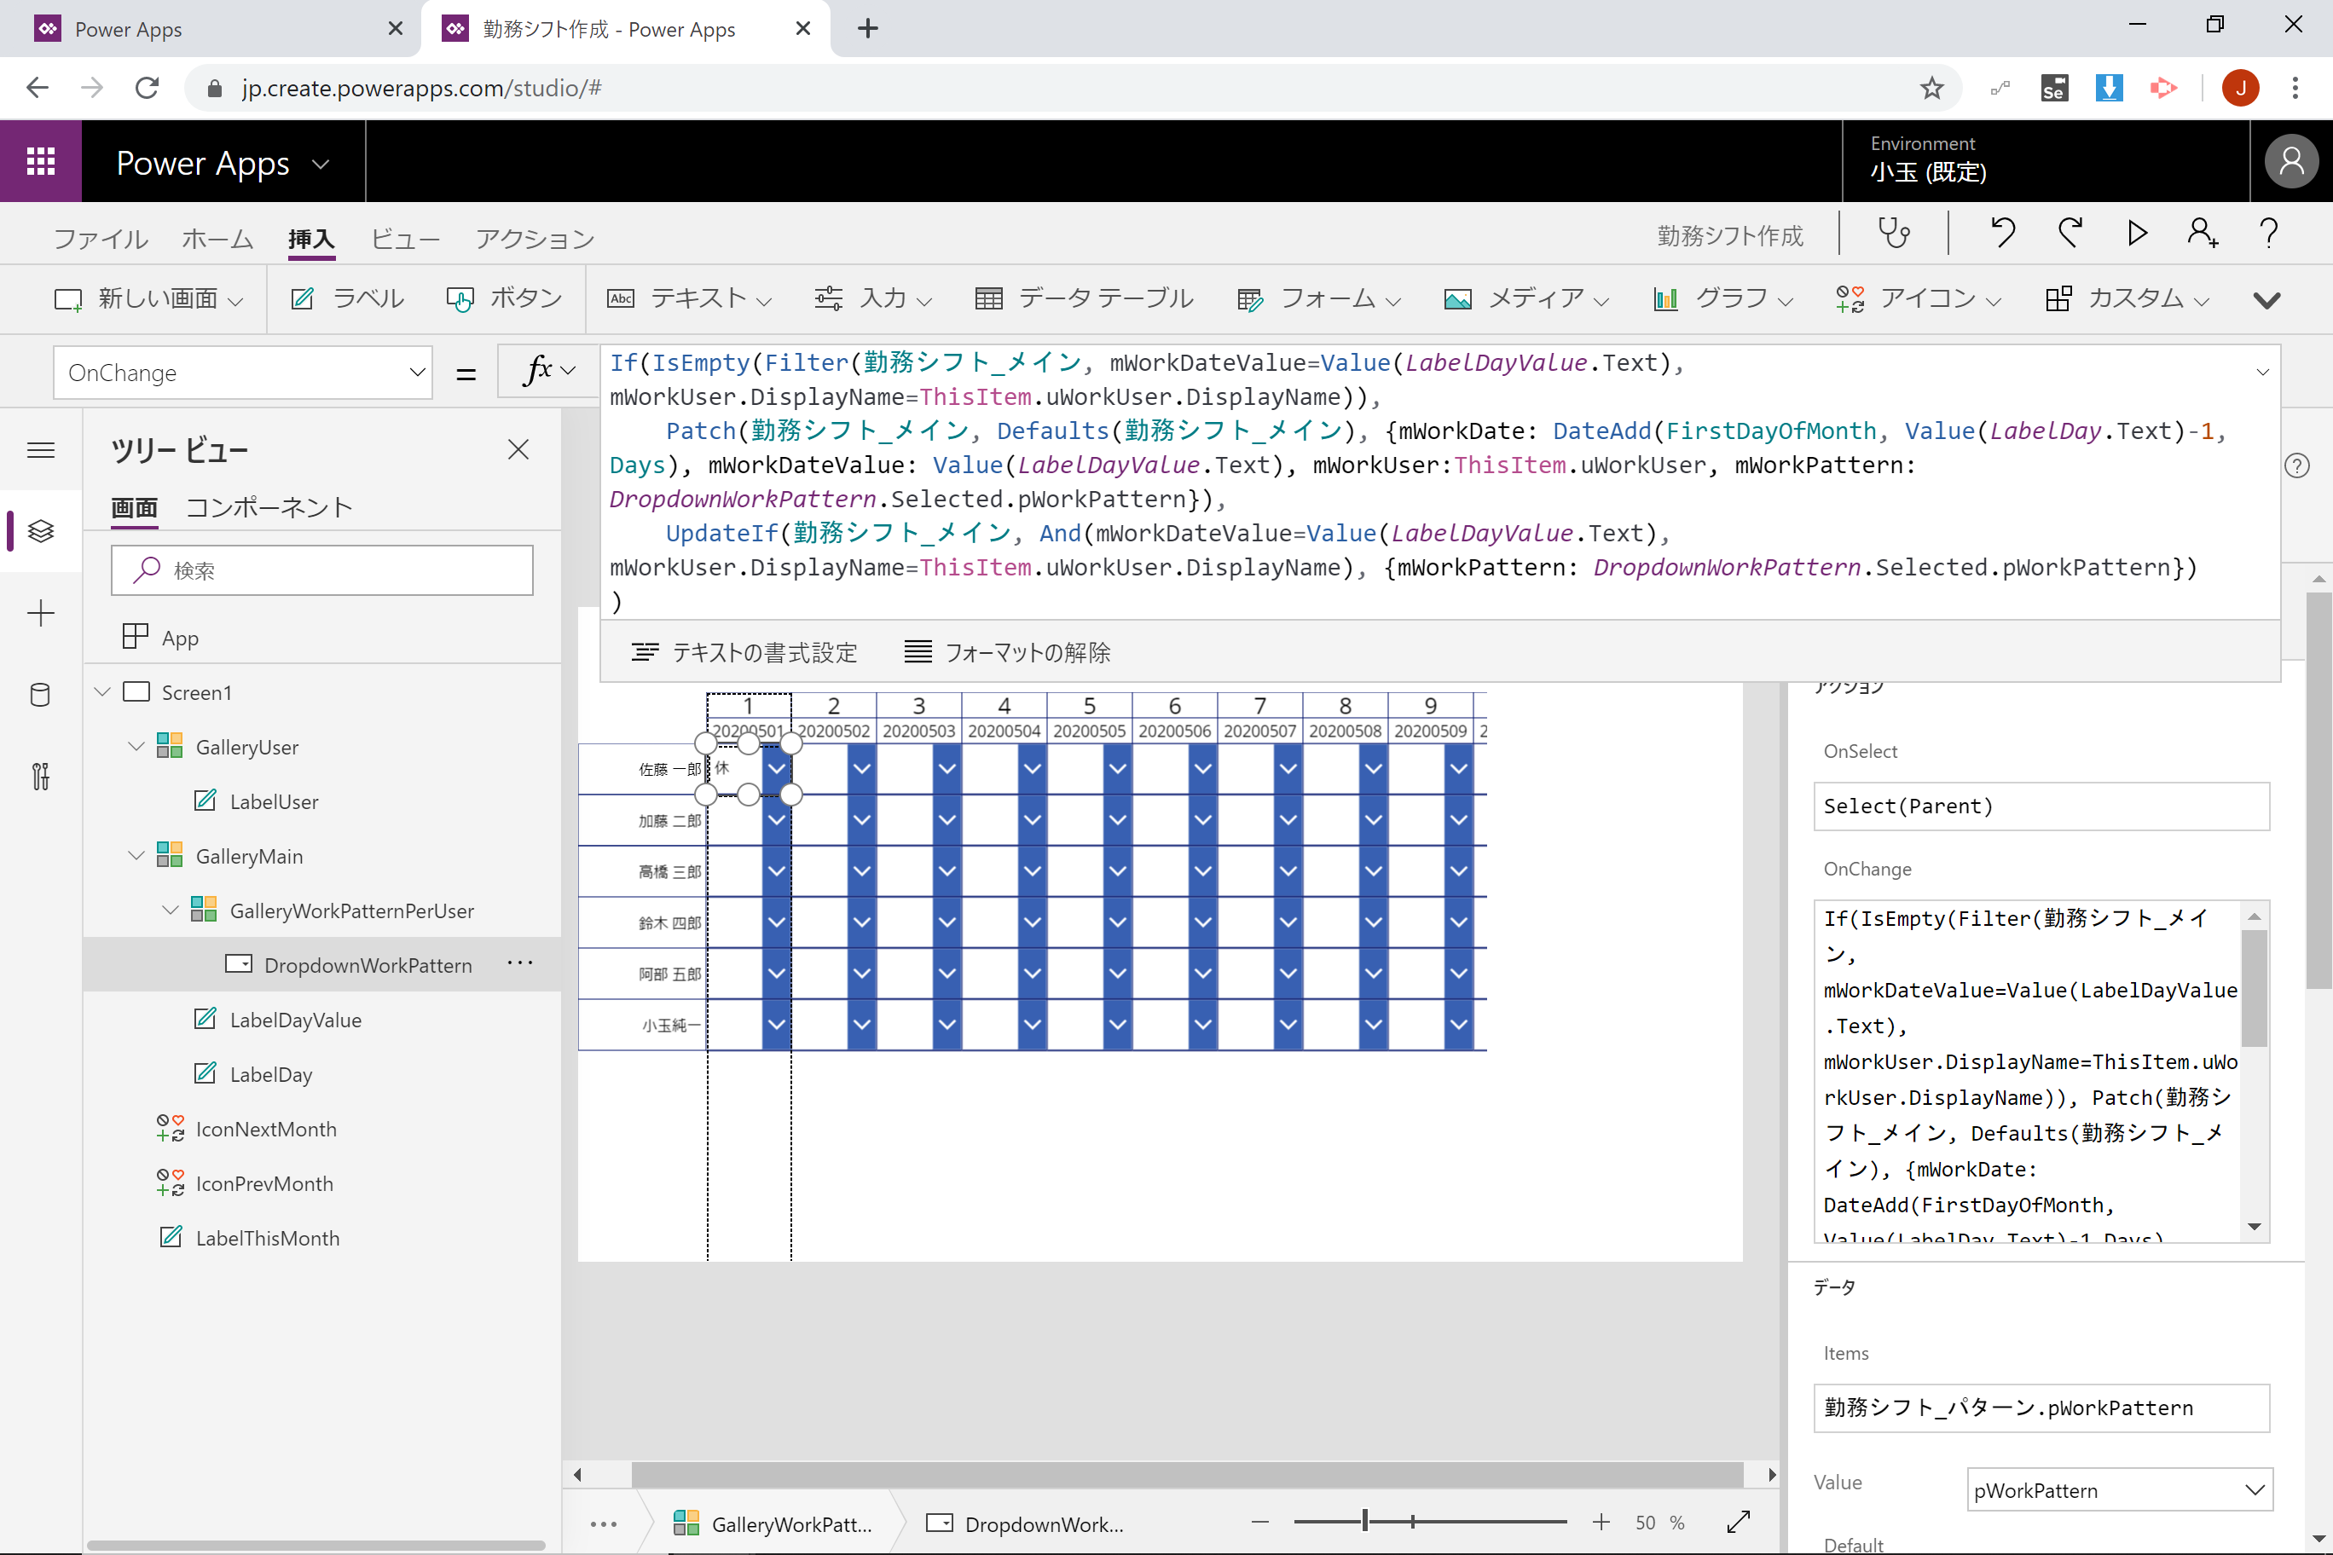Switch to the コンポーネント tab
This screenshot has width=2333, height=1555.
pos(269,508)
